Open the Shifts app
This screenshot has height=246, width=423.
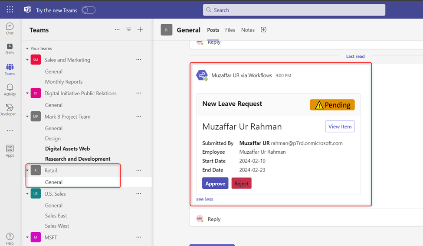click(x=10, y=49)
